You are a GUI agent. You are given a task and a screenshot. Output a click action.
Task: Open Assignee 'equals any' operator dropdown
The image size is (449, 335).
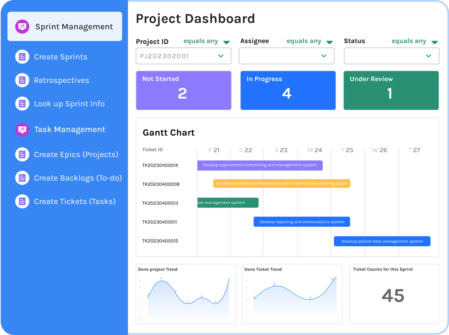pyautogui.click(x=309, y=41)
